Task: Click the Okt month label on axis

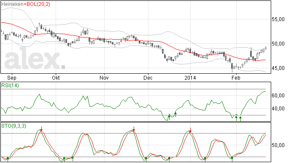Action: pyautogui.click(x=56, y=77)
